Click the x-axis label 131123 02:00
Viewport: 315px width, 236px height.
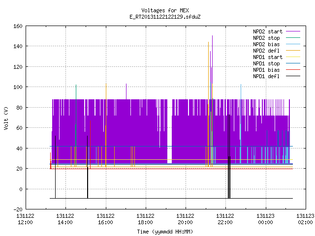(x=305, y=219)
